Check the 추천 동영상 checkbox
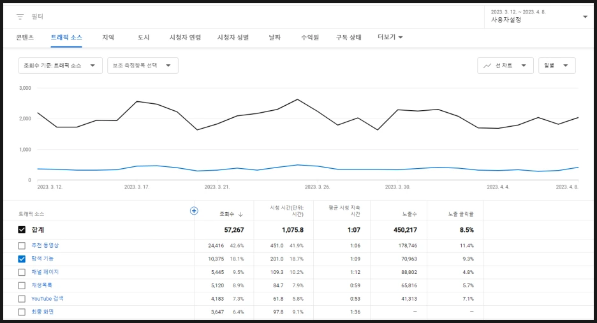This screenshot has width=597, height=323. (x=22, y=246)
